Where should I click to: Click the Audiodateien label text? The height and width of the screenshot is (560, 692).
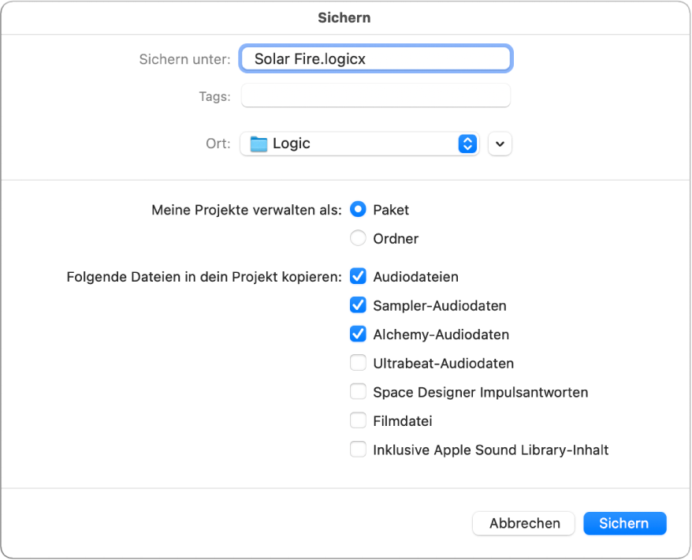(x=415, y=277)
